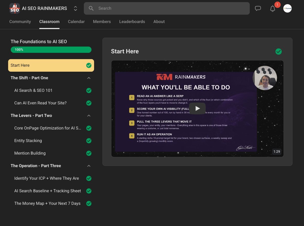304x226 pixels.
Task: Open the group switcher arrows
Action: click(x=75, y=8)
